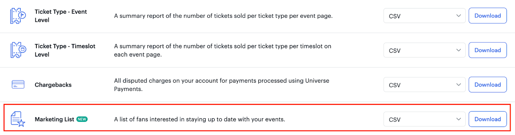The image size is (515, 135).
Task: Click the Chargebacks description about disputed charges
Action: point(221,85)
